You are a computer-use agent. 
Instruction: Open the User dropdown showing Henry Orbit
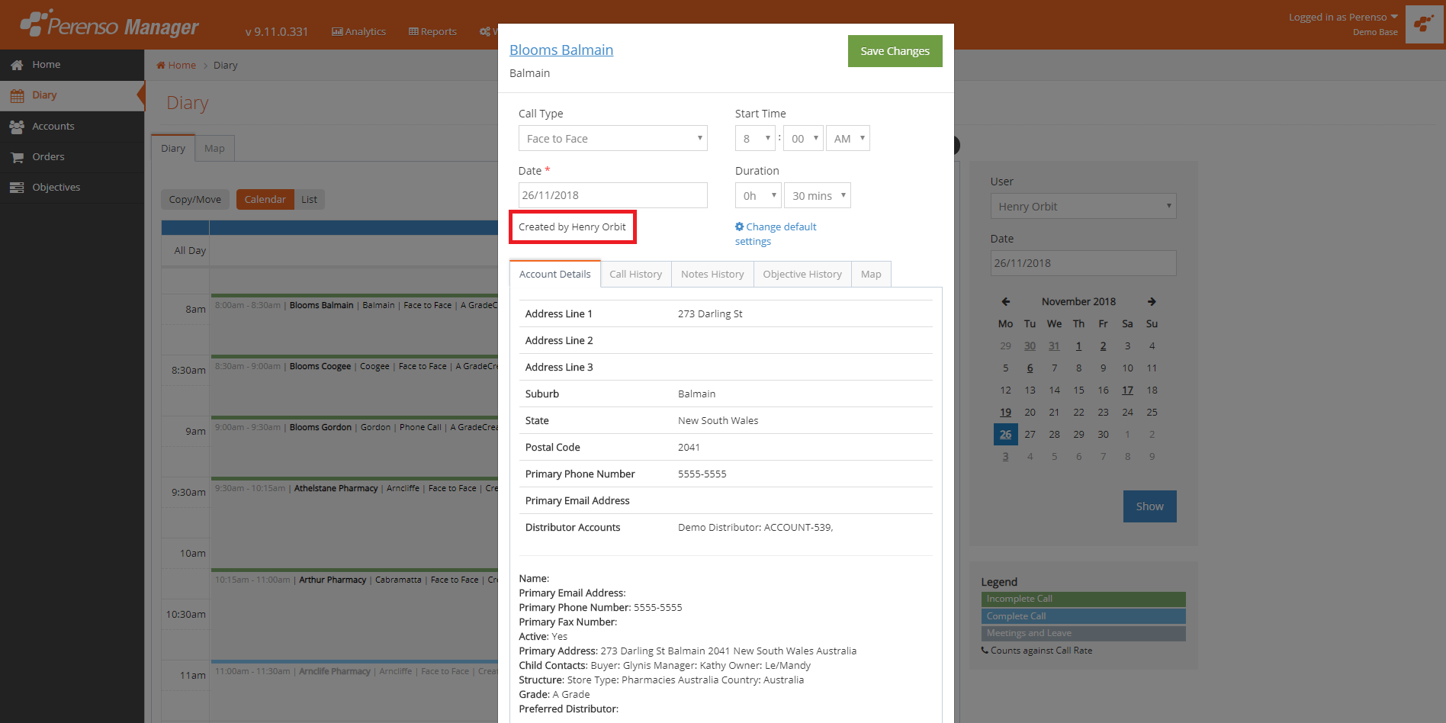[1083, 207]
